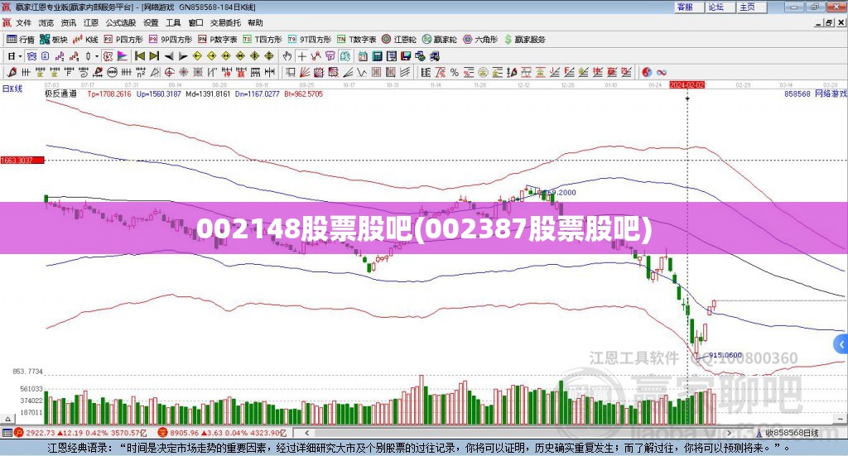Open the calculator icon
The height and width of the screenshot is (456, 848).
377,56
